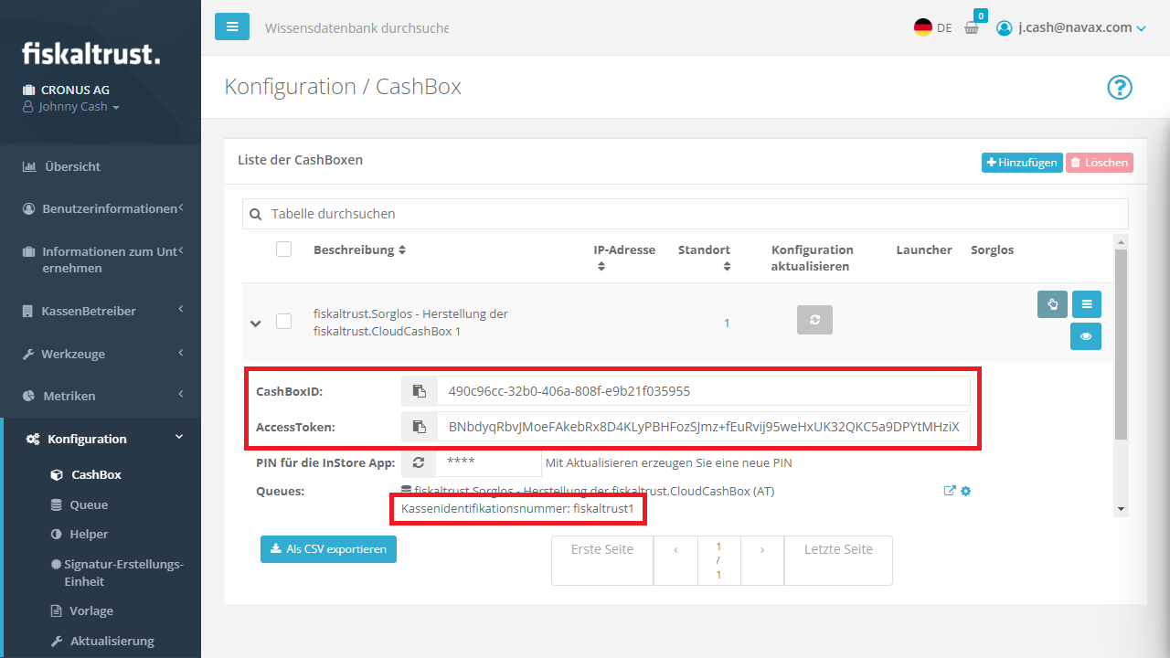This screenshot has width=1170, height=658.
Task: Open Queue configuration page
Action: point(89,504)
